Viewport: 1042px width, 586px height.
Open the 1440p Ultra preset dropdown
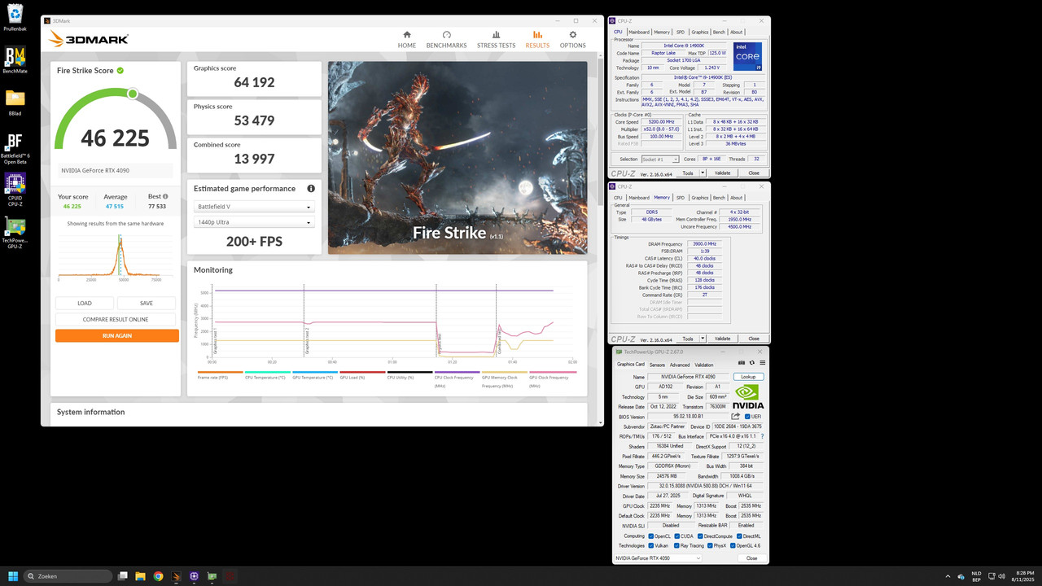(254, 222)
